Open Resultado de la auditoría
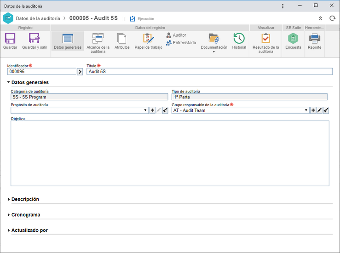Image resolution: width=340 pixels, height=253 pixels. click(265, 43)
